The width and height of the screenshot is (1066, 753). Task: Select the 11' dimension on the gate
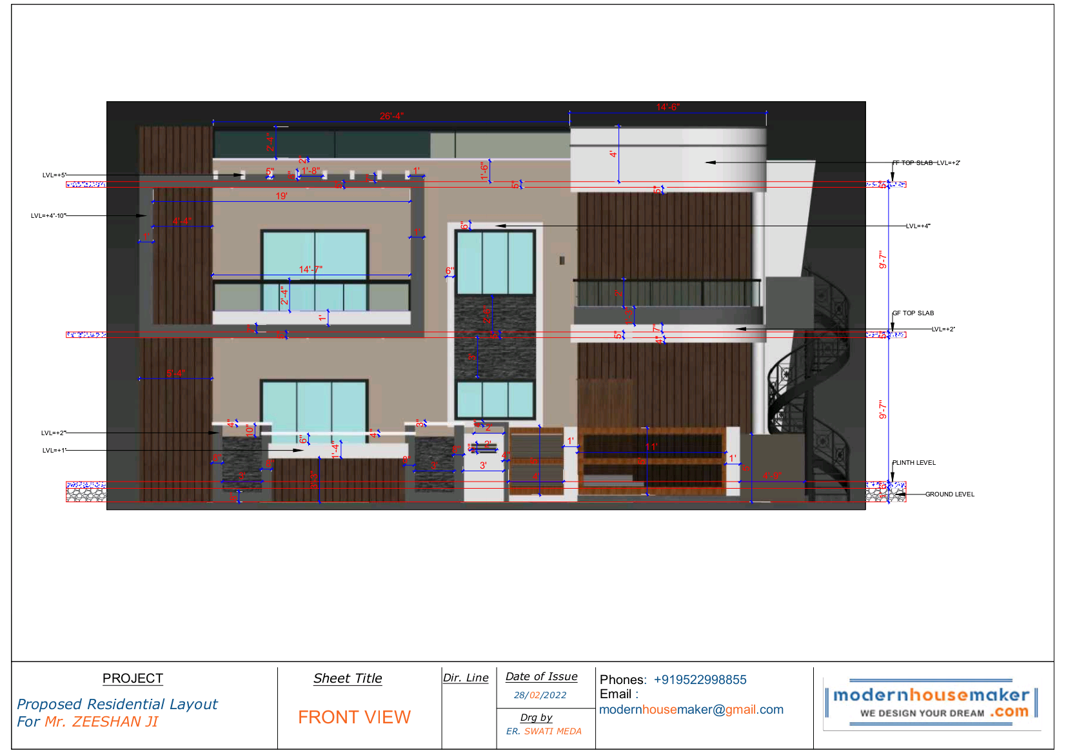[x=651, y=447]
